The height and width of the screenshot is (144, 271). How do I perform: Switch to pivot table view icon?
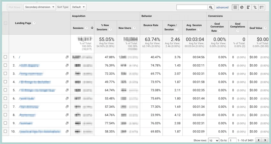tap(262, 7)
